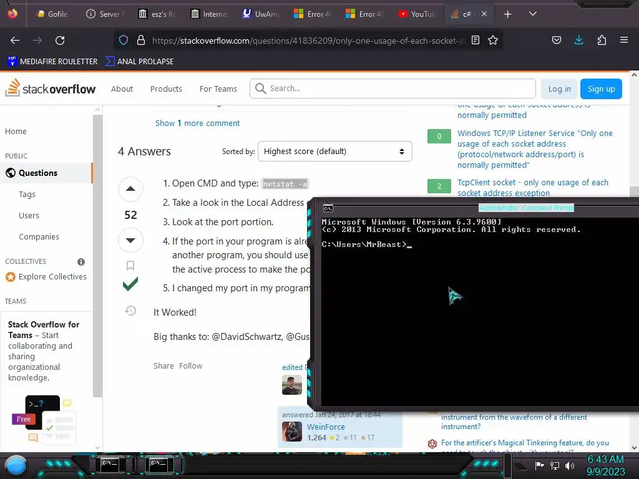Screen dimensions: 639x479
Task: Focus the Stack Overflow search box
Action: [x=393, y=89]
